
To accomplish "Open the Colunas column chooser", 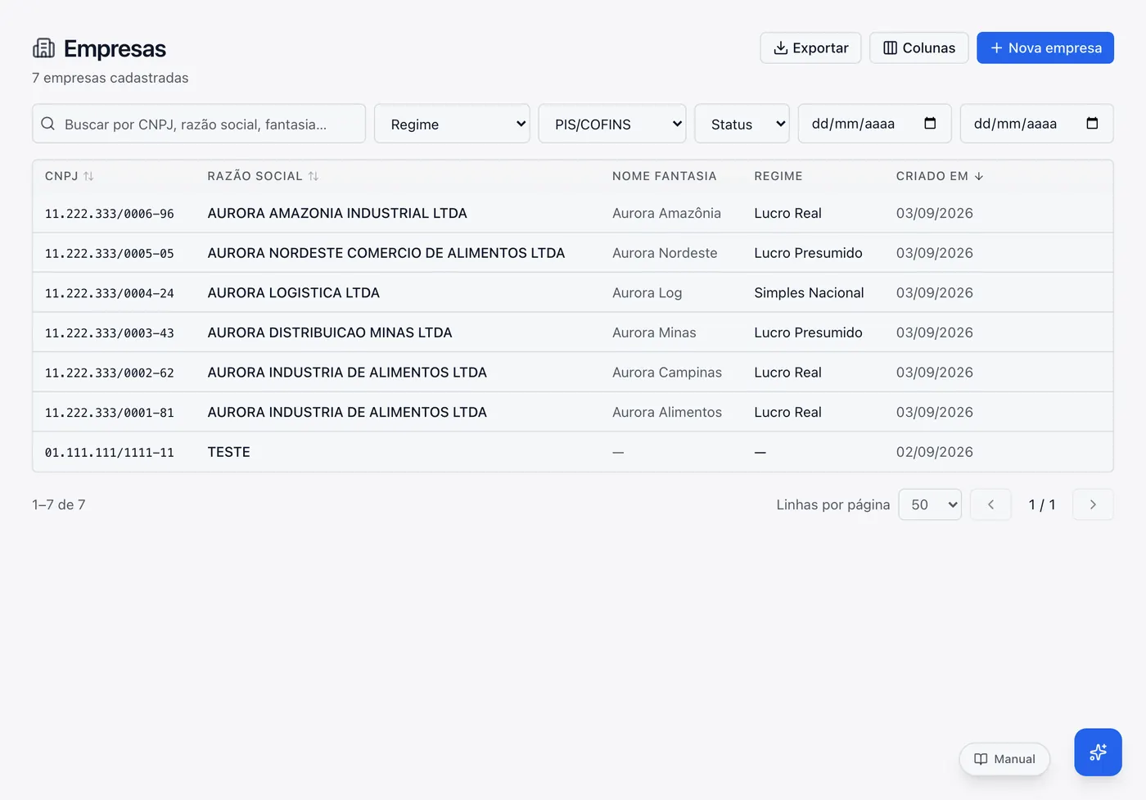I will [919, 47].
